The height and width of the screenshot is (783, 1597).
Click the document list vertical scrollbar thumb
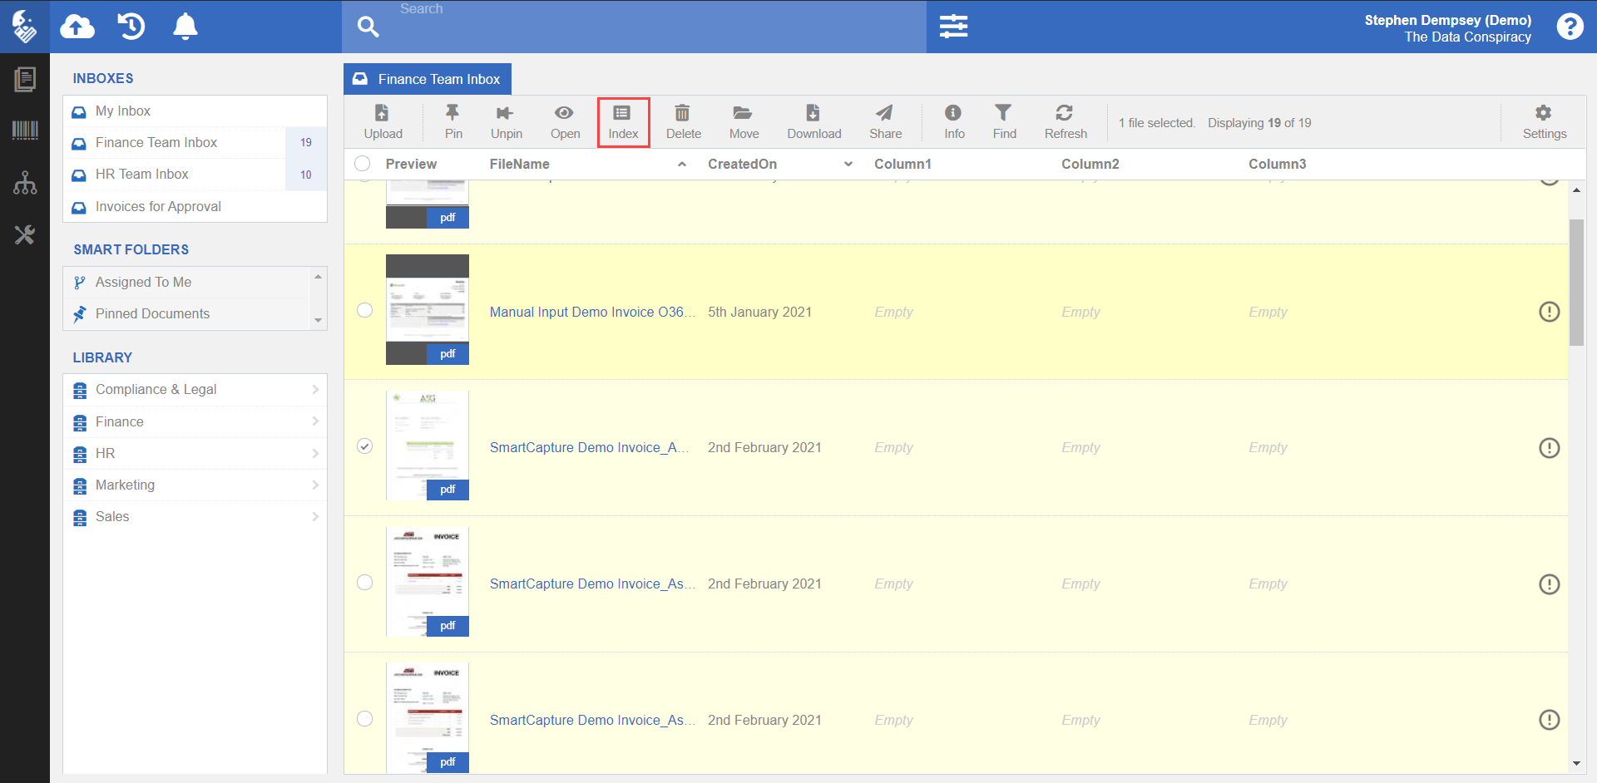tap(1576, 283)
